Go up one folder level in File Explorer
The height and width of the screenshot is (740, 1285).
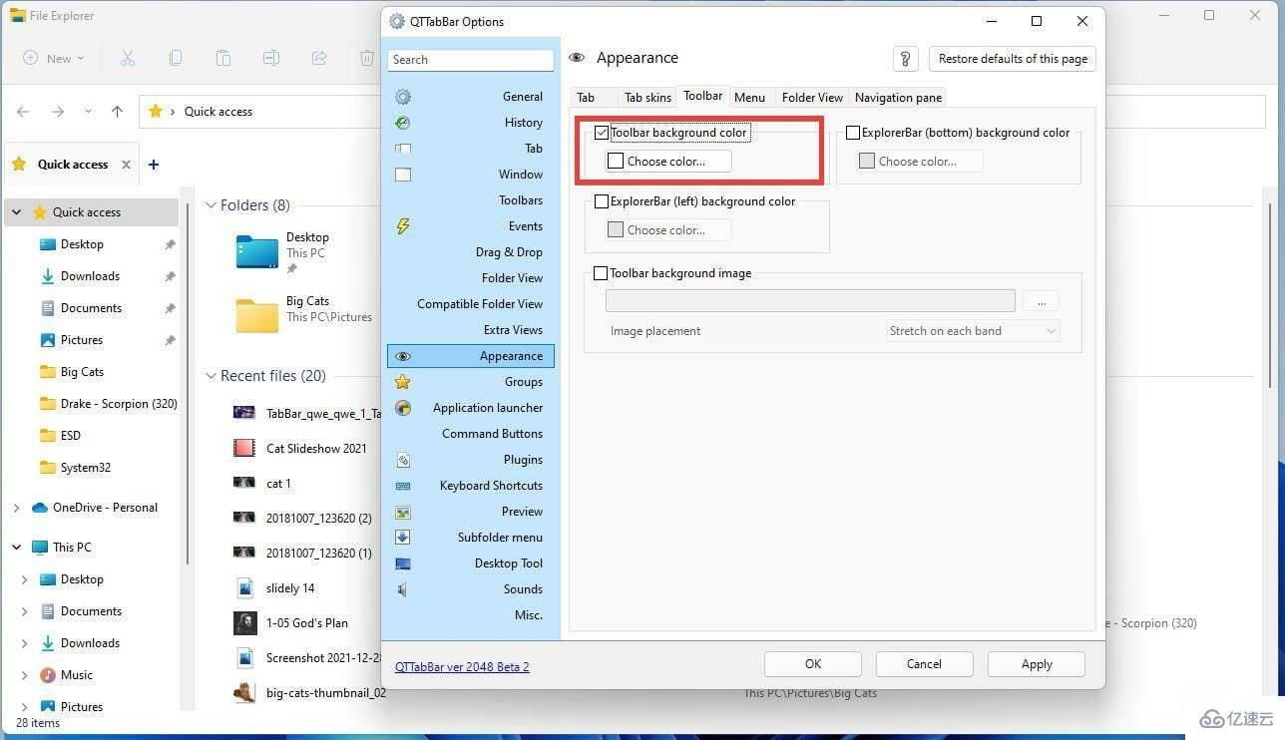(x=117, y=112)
